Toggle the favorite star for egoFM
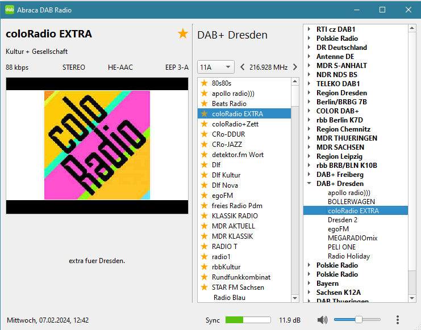The image size is (421, 330). pyautogui.click(x=205, y=196)
